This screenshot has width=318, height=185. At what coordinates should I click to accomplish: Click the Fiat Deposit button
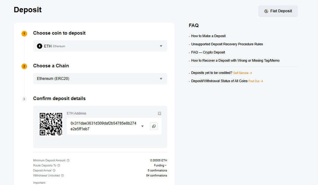pyautogui.click(x=278, y=11)
